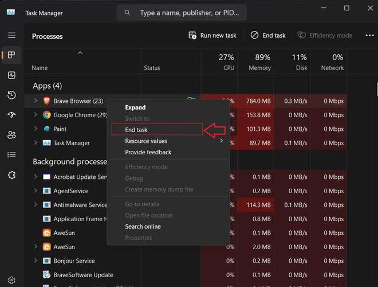Select the Bonjour Service row name

74,261
